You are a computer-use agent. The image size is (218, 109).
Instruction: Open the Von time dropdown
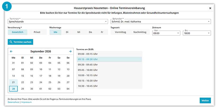click(166, 33)
